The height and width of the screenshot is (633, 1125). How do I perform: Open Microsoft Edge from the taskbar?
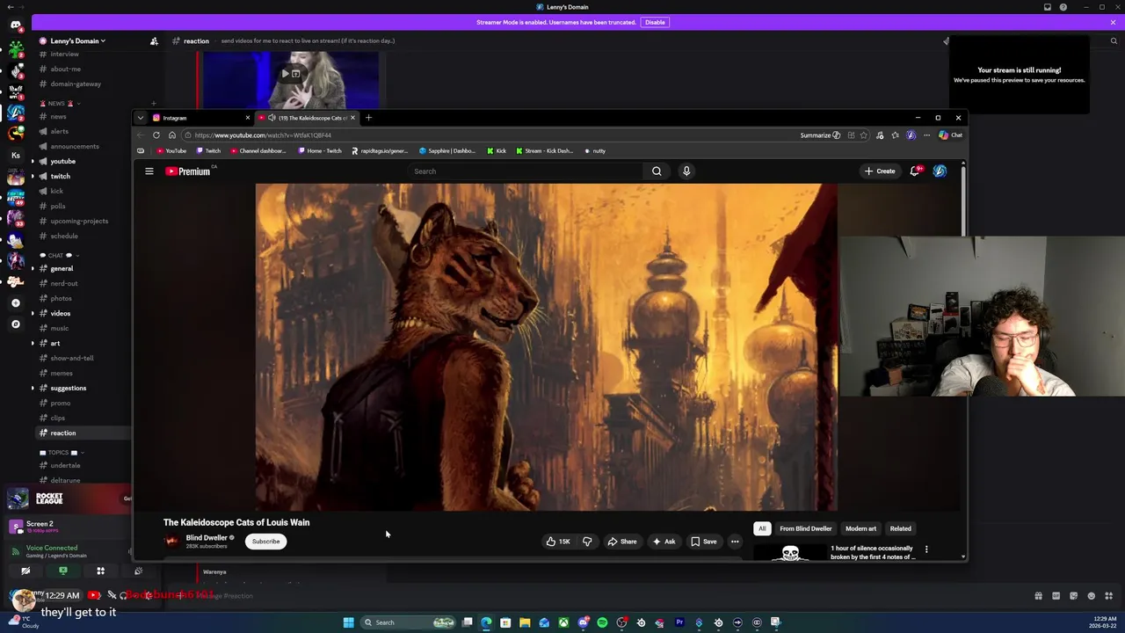[486, 622]
